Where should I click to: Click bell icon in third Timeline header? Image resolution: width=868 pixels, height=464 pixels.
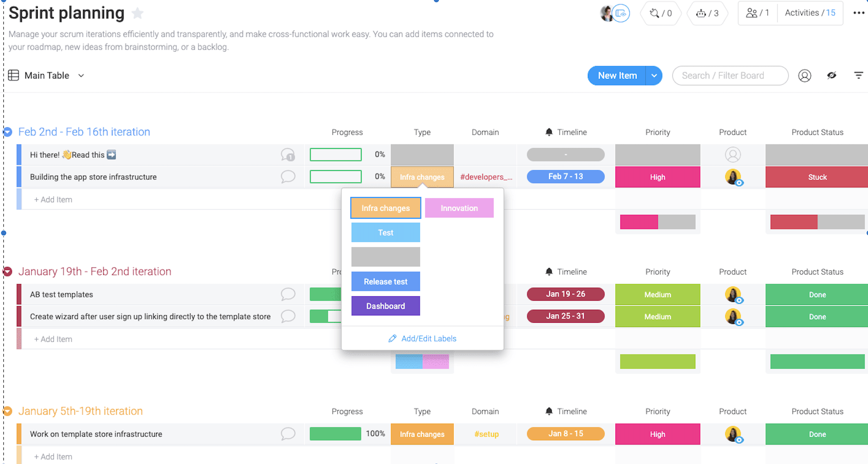click(x=549, y=411)
